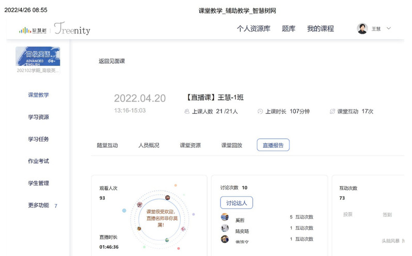
Task: Select the 人员概况 tab
Action: tap(149, 145)
